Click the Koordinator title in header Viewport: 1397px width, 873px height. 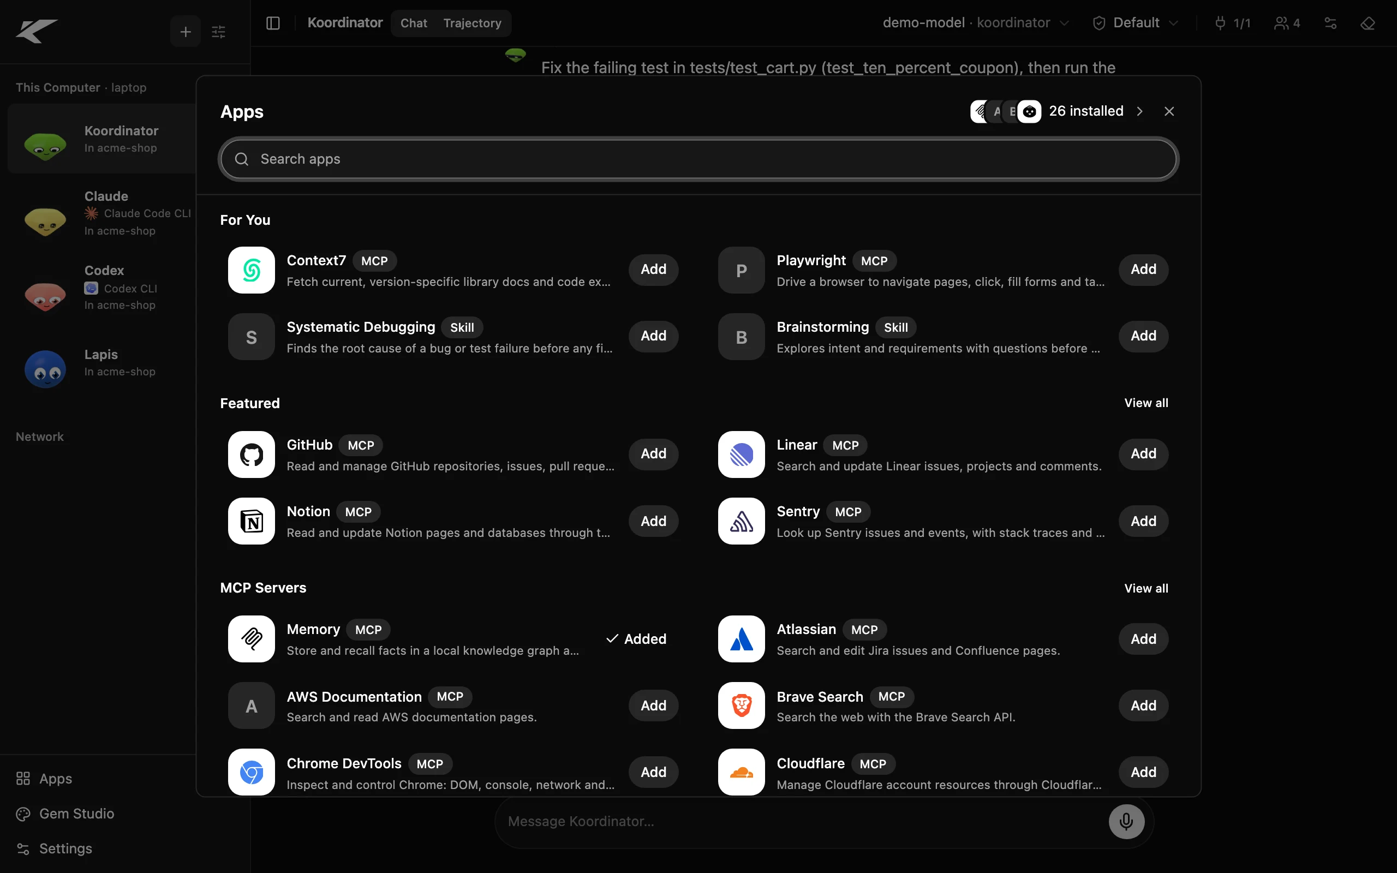click(345, 22)
